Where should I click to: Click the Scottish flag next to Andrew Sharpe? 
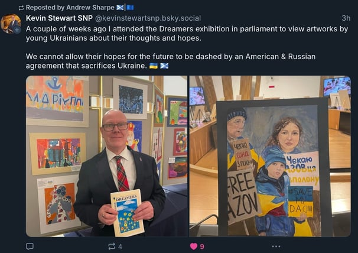coord(120,8)
